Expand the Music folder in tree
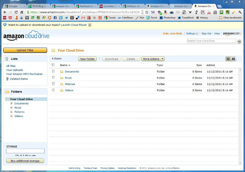 [x=11, y=107]
